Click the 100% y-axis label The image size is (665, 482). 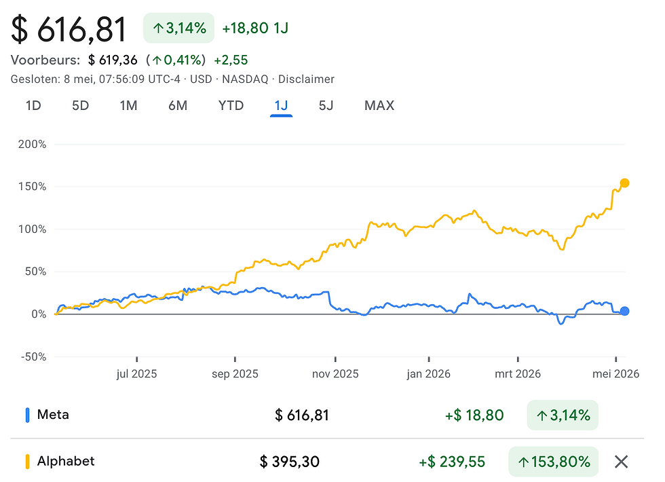(33, 229)
